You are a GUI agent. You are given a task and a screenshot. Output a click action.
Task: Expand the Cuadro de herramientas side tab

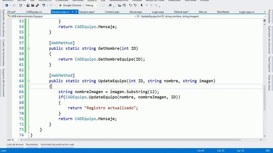click(3, 53)
